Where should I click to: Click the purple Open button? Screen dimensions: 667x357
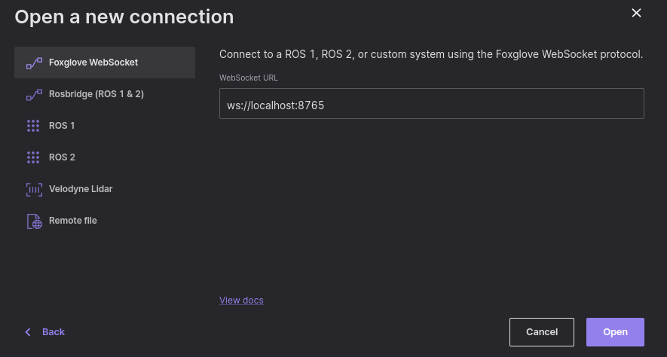click(615, 332)
